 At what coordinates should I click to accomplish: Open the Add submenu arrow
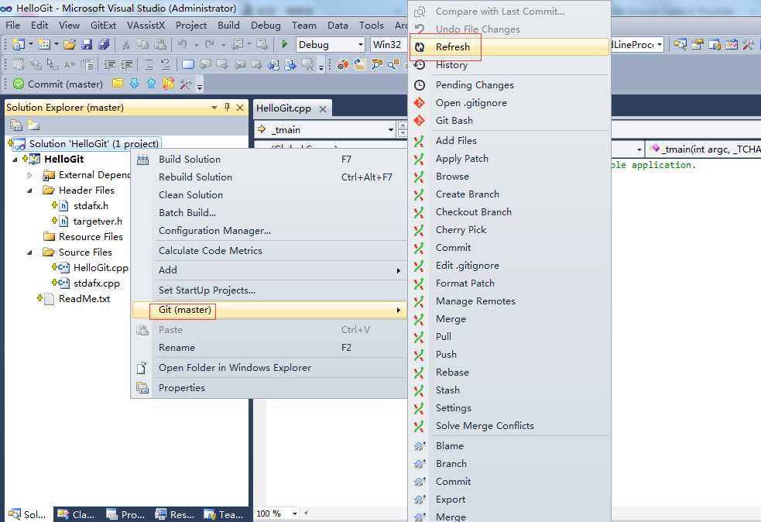coord(399,270)
